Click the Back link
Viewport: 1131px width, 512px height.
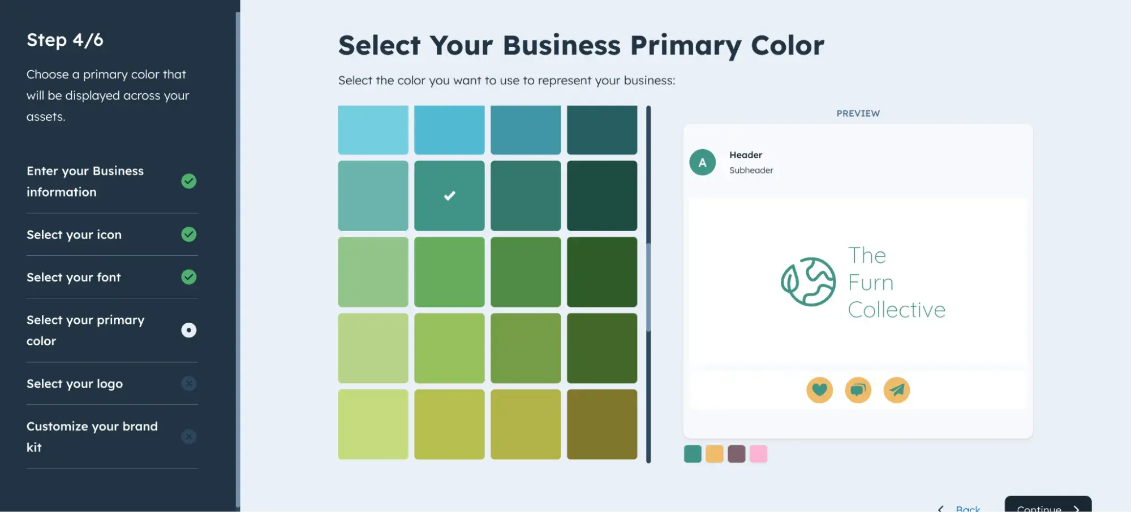pyautogui.click(x=967, y=509)
